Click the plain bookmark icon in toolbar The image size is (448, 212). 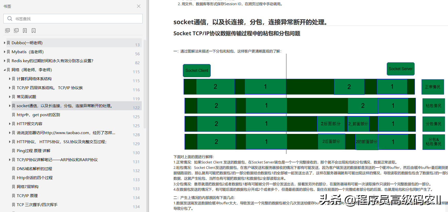point(34,31)
